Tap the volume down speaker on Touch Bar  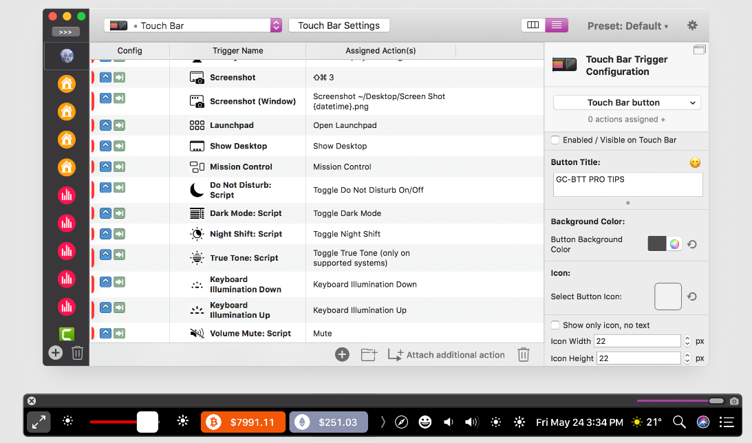coord(449,422)
